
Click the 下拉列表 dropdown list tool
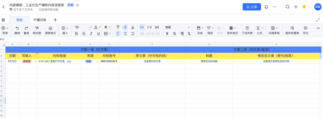tap(247, 30)
